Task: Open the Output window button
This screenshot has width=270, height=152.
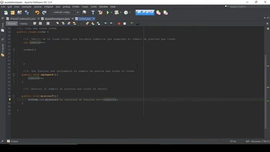Action: [x=12, y=141]
